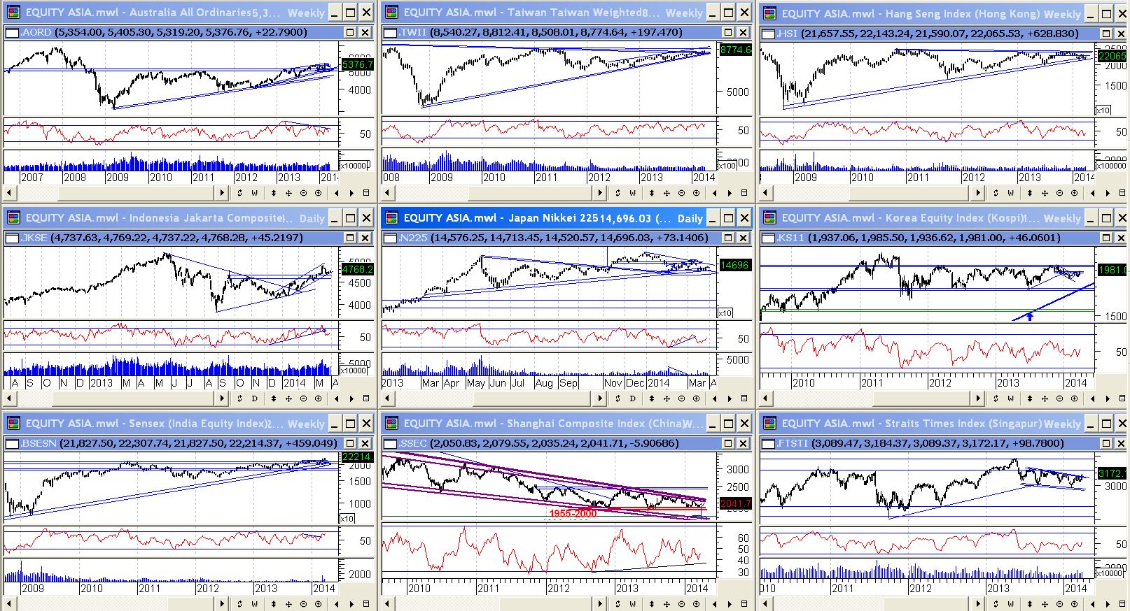Click refresh icon in Hang Seng Index window
Image resolution: width=1130 pixels, height=611 pixels.
996,193
